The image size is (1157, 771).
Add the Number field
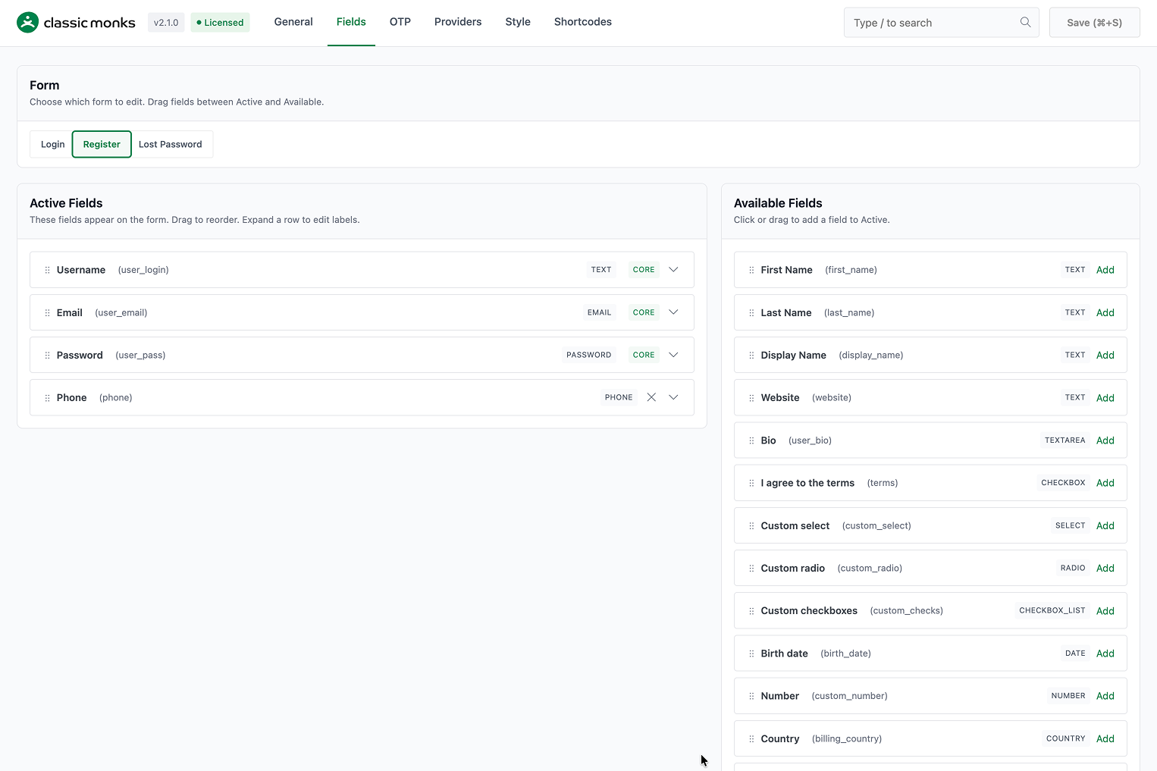coord(1105,696)
